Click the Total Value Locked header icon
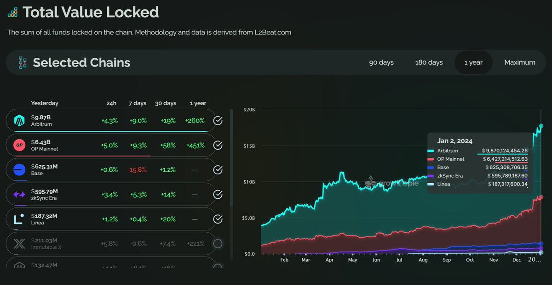 pyautogui.click(x=13, y=12)
